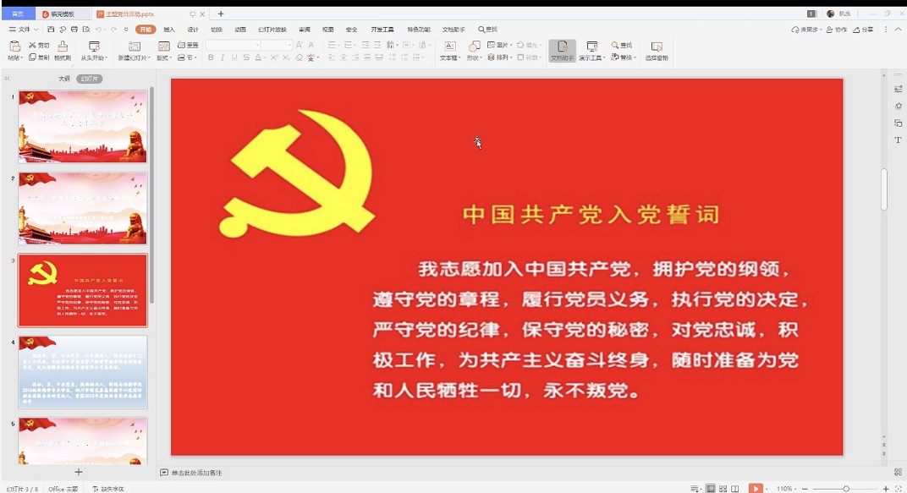Image resolution: width=907 pixels, height=493 pixels.
Task: Toggle Italic formatting
Action: point(223,58)
